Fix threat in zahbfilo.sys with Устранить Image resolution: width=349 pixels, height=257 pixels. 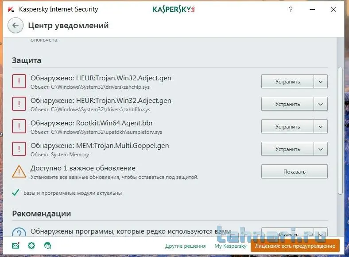point(287,104)
